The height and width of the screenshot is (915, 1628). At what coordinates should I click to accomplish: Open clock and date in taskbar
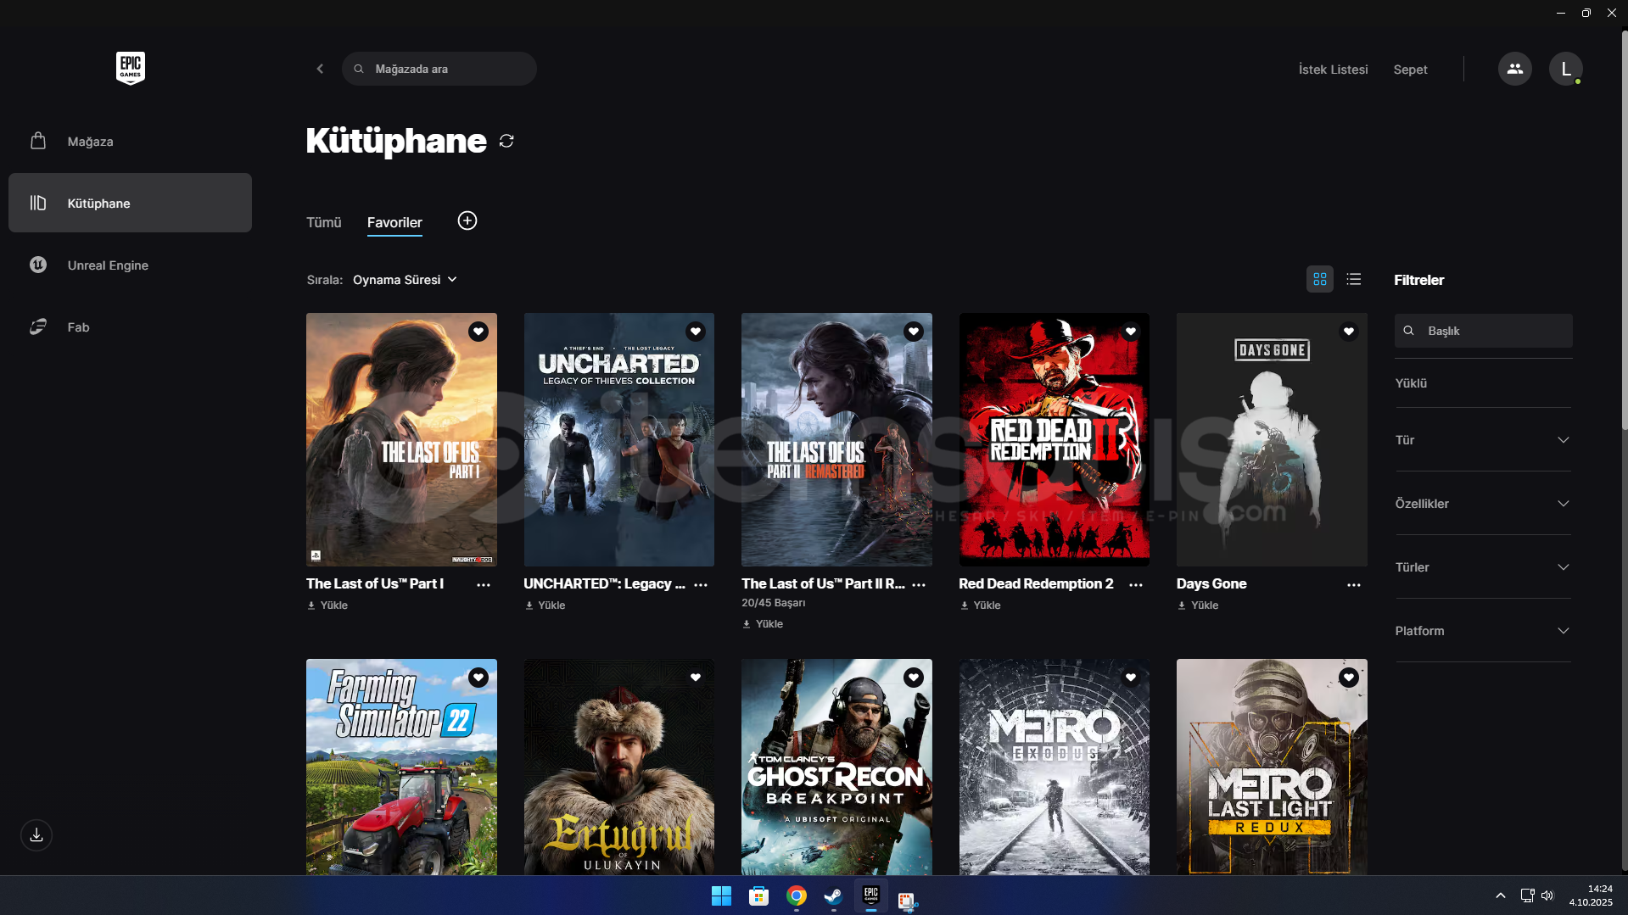coord(1591,895)
